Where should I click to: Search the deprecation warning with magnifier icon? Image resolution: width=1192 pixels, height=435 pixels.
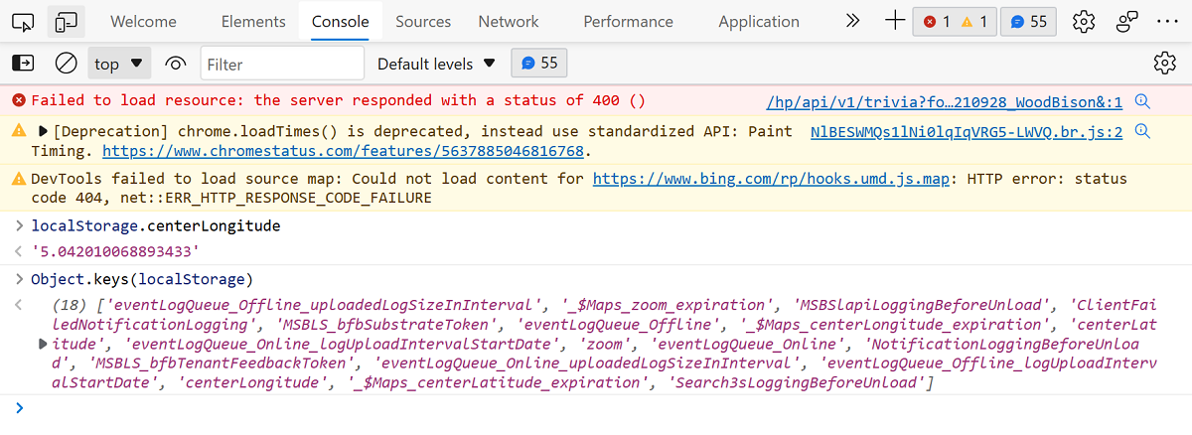[1143, 131]
